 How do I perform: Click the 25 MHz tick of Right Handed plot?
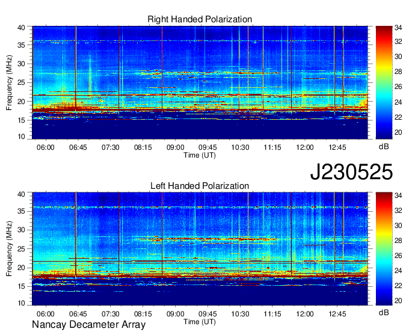point(21,82)
